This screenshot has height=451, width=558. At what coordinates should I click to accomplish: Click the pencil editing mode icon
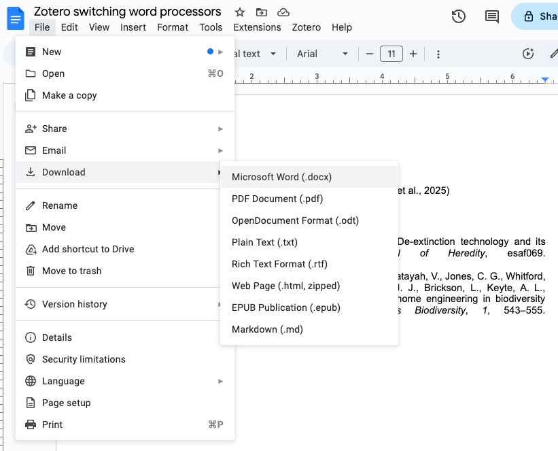[x=553, y=54]
